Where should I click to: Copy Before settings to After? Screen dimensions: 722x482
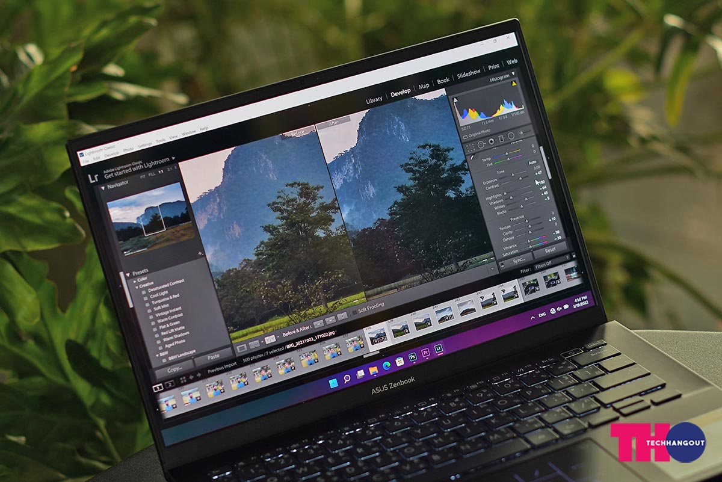click(319, 323)
